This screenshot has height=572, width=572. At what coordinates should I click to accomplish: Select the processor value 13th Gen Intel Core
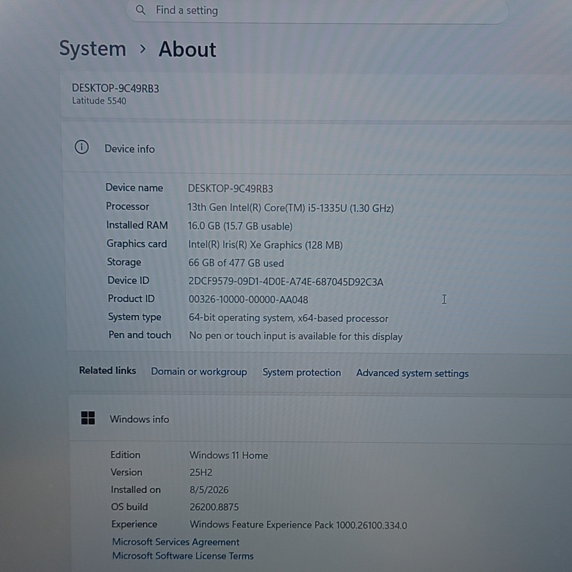pos(291,208)
